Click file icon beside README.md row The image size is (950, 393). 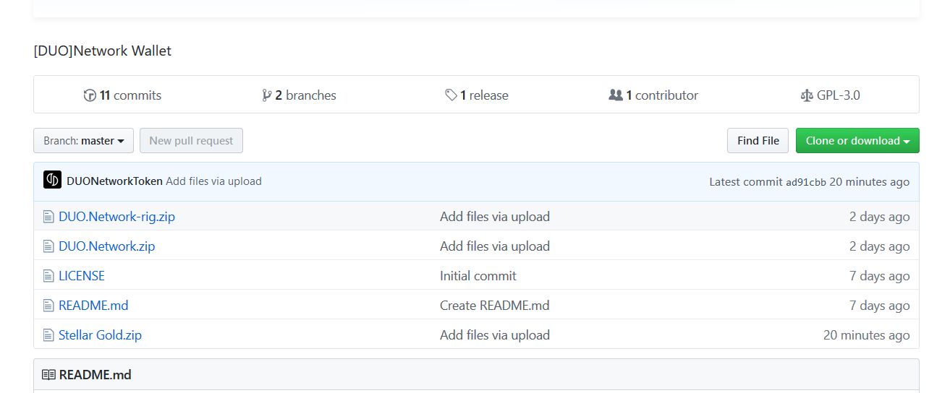coord(48,306)
